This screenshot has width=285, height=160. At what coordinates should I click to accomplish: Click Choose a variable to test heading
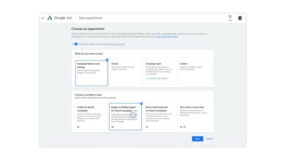coord(88,95)
